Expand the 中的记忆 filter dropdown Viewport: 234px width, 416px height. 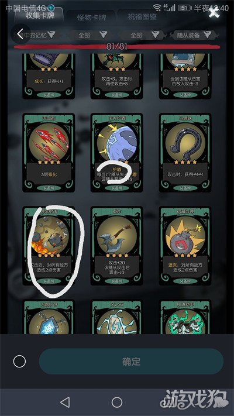pyautogui.click(x=40, y=35)
